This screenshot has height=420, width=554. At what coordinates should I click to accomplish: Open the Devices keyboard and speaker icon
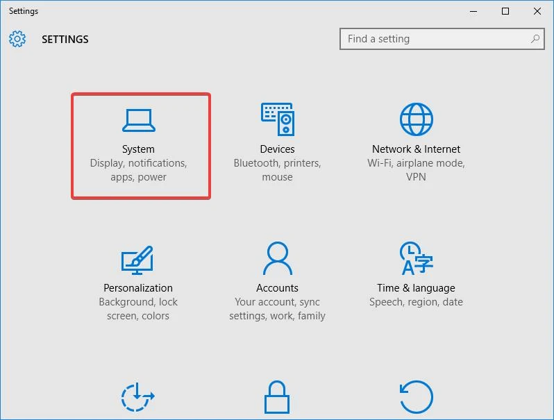point(278,119)
